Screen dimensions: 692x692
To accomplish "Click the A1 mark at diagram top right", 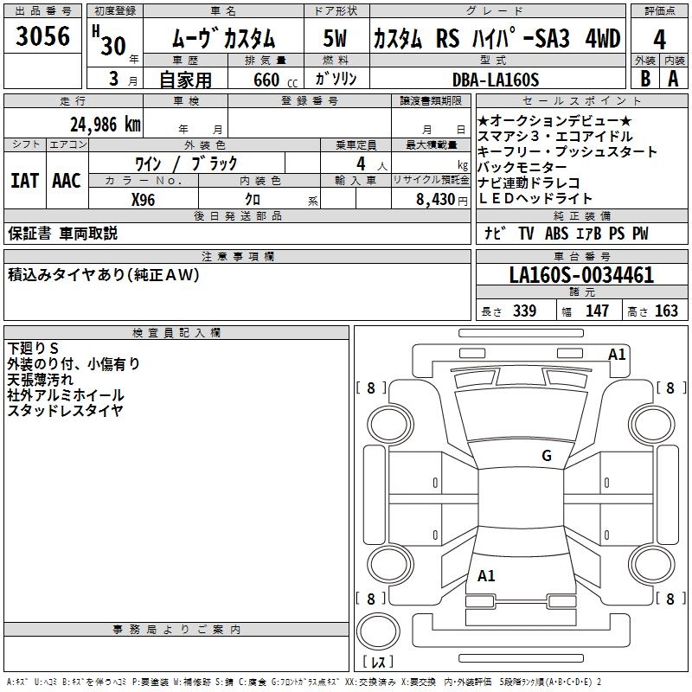I will click(x=617, y=355).
